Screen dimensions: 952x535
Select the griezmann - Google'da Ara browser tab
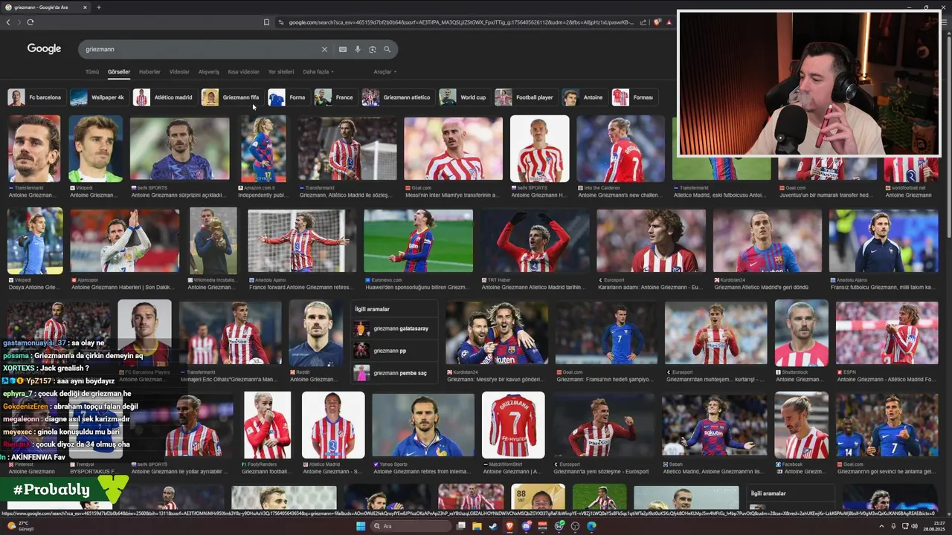(x=45, y=7)
